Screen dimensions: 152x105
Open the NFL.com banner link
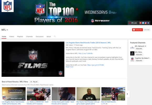tap(133, 23)
